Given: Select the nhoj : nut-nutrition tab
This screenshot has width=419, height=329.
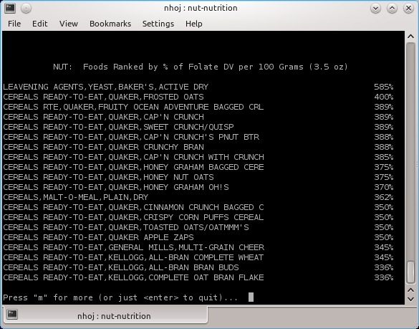Looking at the screenshot, I should pos(105,315).
